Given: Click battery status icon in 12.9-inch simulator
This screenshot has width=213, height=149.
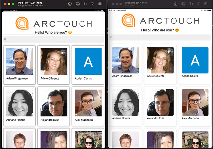Looking at the screenshot, I should point(102,10).
